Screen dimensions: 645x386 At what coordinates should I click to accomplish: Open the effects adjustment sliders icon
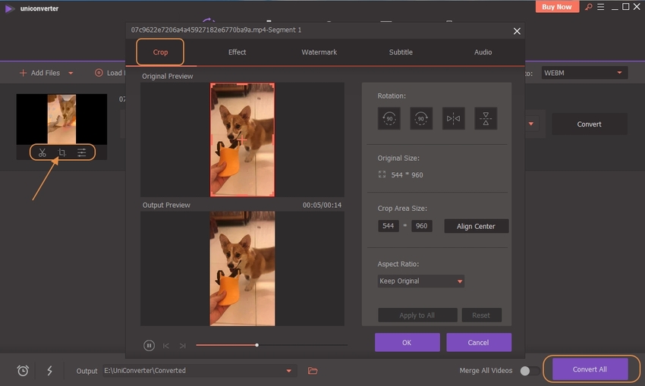pyautogui.click(x=82, y=152)
